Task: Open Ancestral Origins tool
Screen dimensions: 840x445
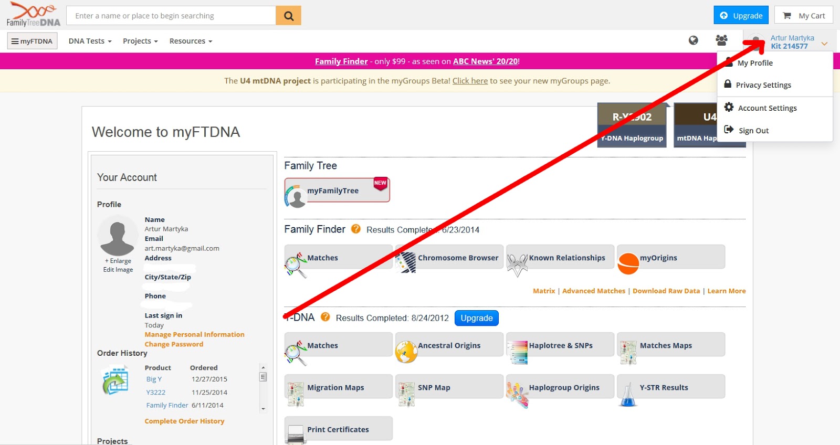Action: tap(449, 345)
